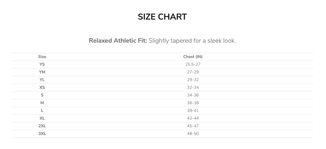Click the 25.5-27 chest measurement
The width and height of the screenshot is (326, 149).
pyautogui.click(x=193, y=64)
